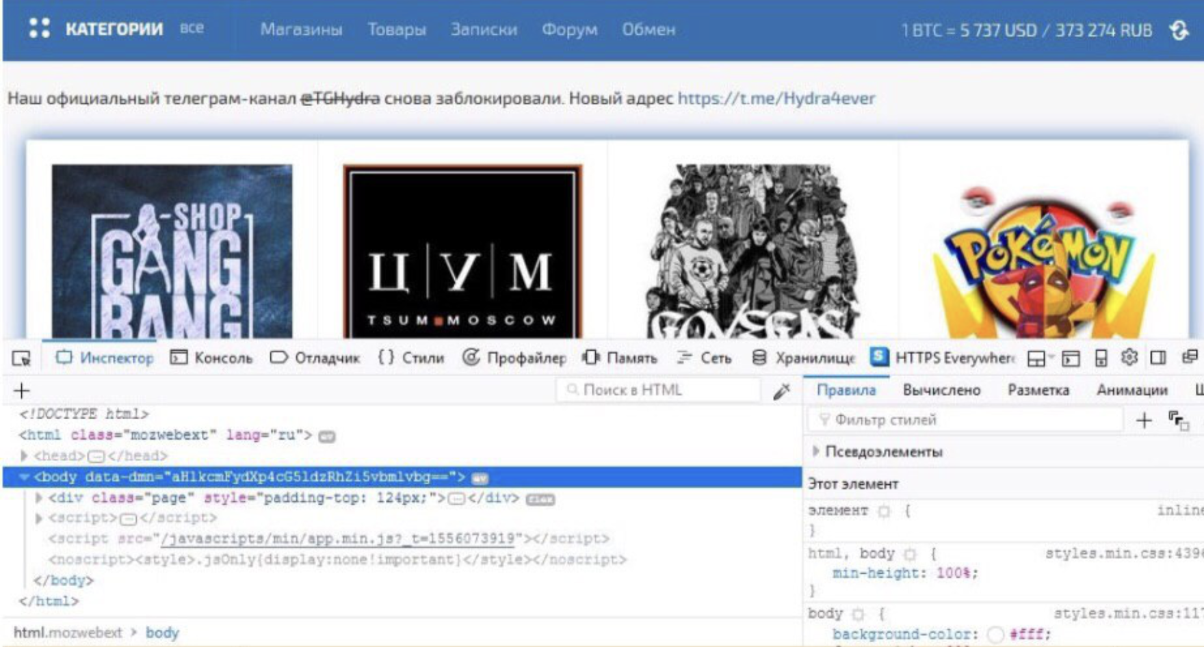
Task: Expand the head node in HTML tree
Action: click(24, 455)
